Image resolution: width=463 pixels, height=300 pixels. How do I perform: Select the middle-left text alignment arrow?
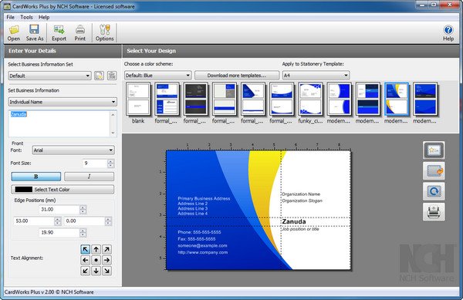coord(86,260)
